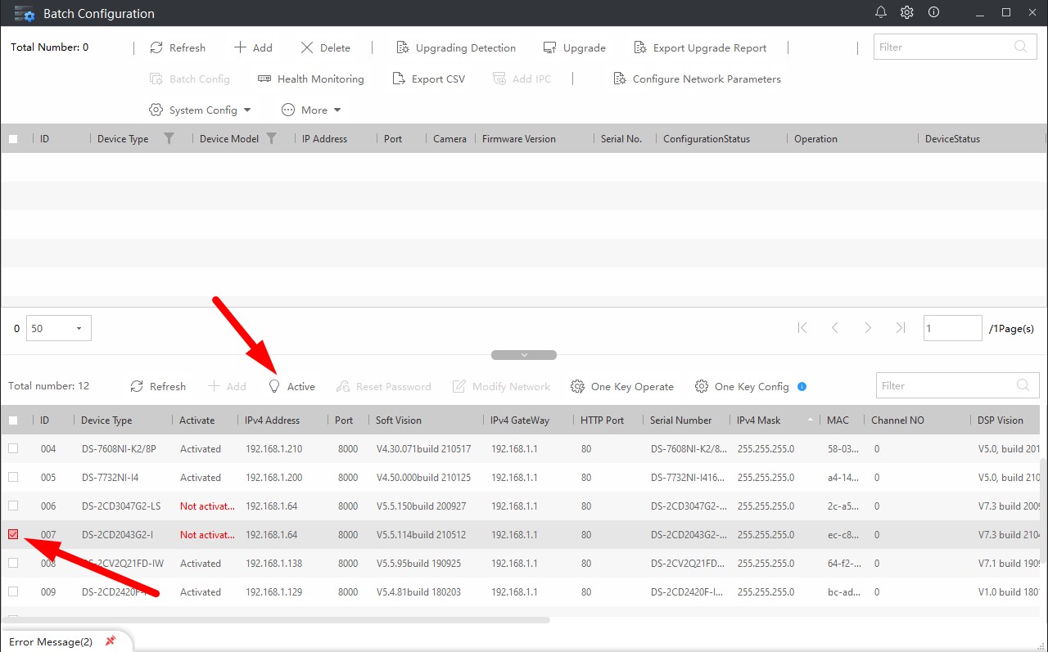Uncheck the checkbox for device 007
This screenshot has height=652, width=1048.
[x=13, y=534]
